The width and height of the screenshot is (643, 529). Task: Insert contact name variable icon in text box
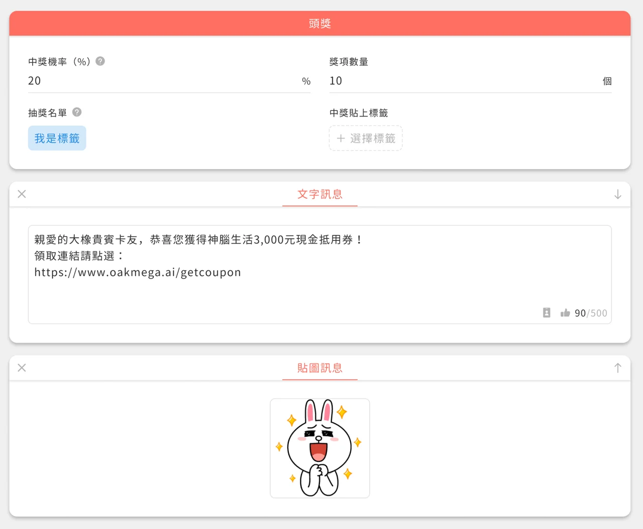pyautogui.click(x=547, y=313)
